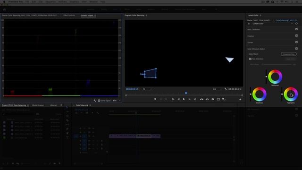Click the Add Marker icon in Program monitor

click(x=155, y=99)
